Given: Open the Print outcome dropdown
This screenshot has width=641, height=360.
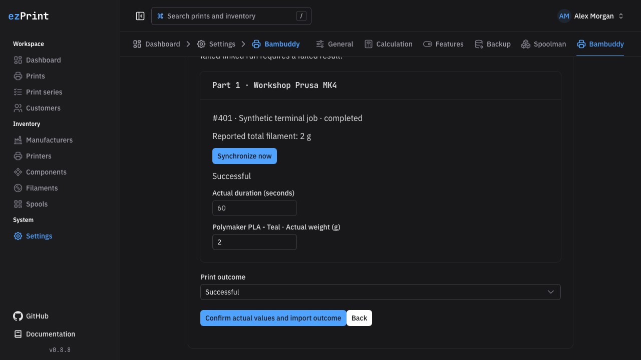Looking at the screenshot, I should coord(381,292).
